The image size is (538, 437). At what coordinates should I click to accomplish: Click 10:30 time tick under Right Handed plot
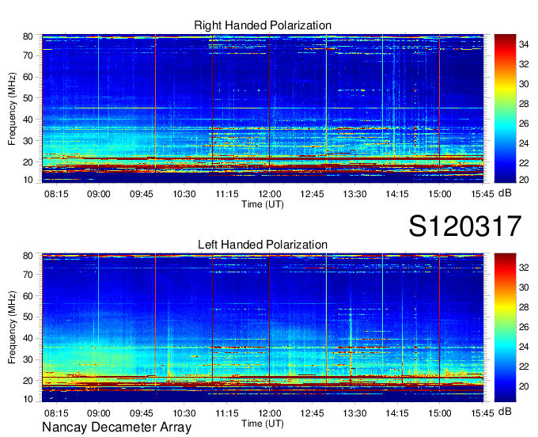[184, 194]
